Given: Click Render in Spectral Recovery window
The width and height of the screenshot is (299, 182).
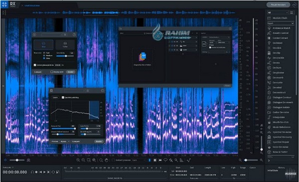Looking at the screenshot, I should click(x=99, y=141).
